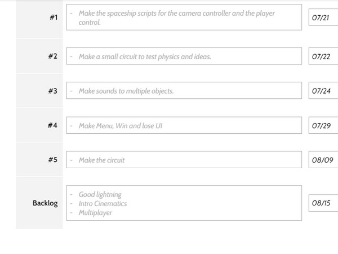Click the 'Make sounds to multiple objects' field
This screenshot has height=254, width=338.
(184, 91)
